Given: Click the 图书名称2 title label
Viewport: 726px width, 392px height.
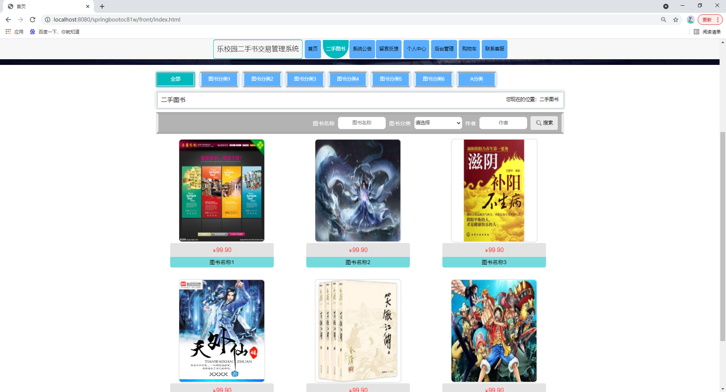Looking at the screenshot, I should coord(358,262).
